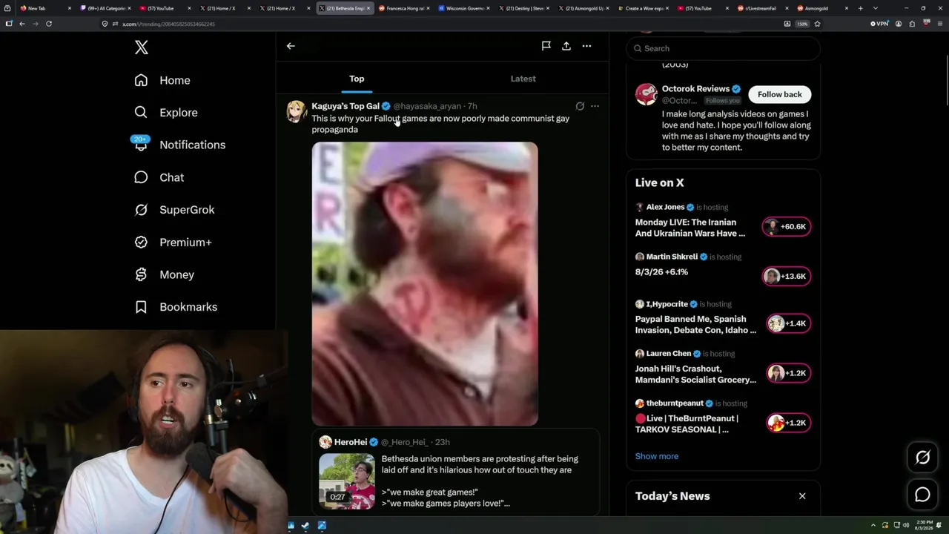Click the @hayasaka_aryan handle
949x534 pixels.
[x=427, y=106]
